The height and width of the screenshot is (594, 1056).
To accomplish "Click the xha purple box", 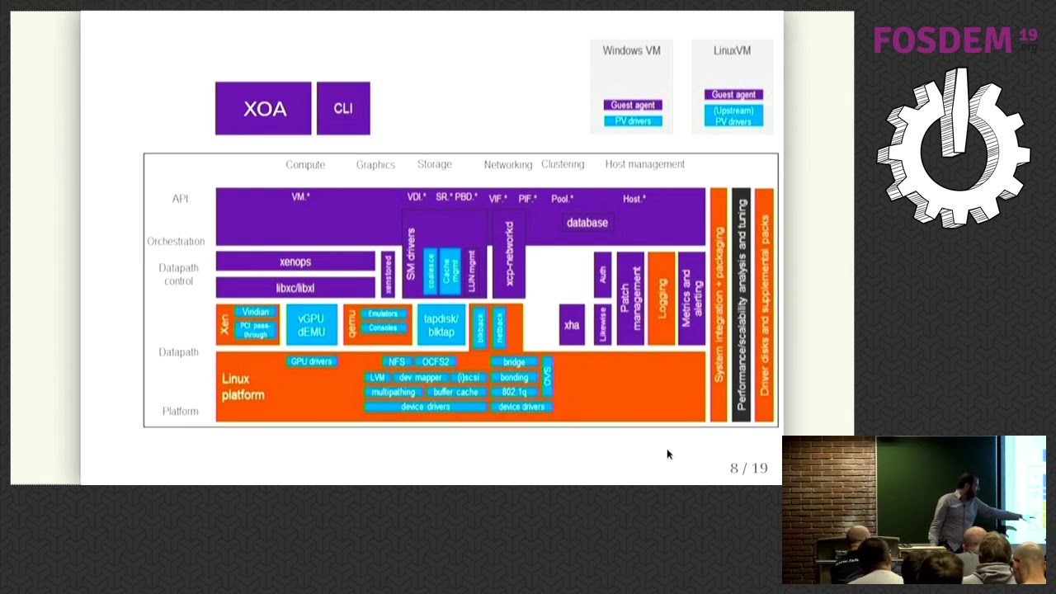I will (572, 325).
